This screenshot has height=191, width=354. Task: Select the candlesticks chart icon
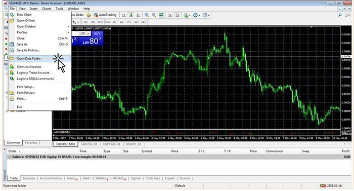131,15
